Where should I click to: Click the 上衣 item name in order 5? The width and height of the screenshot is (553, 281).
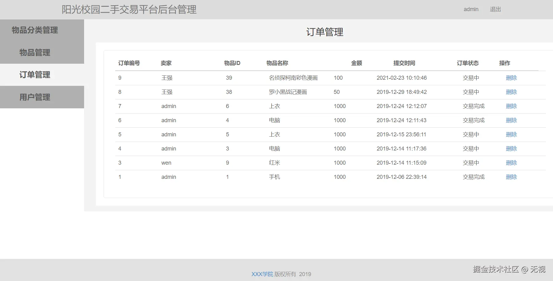(274, 134)
